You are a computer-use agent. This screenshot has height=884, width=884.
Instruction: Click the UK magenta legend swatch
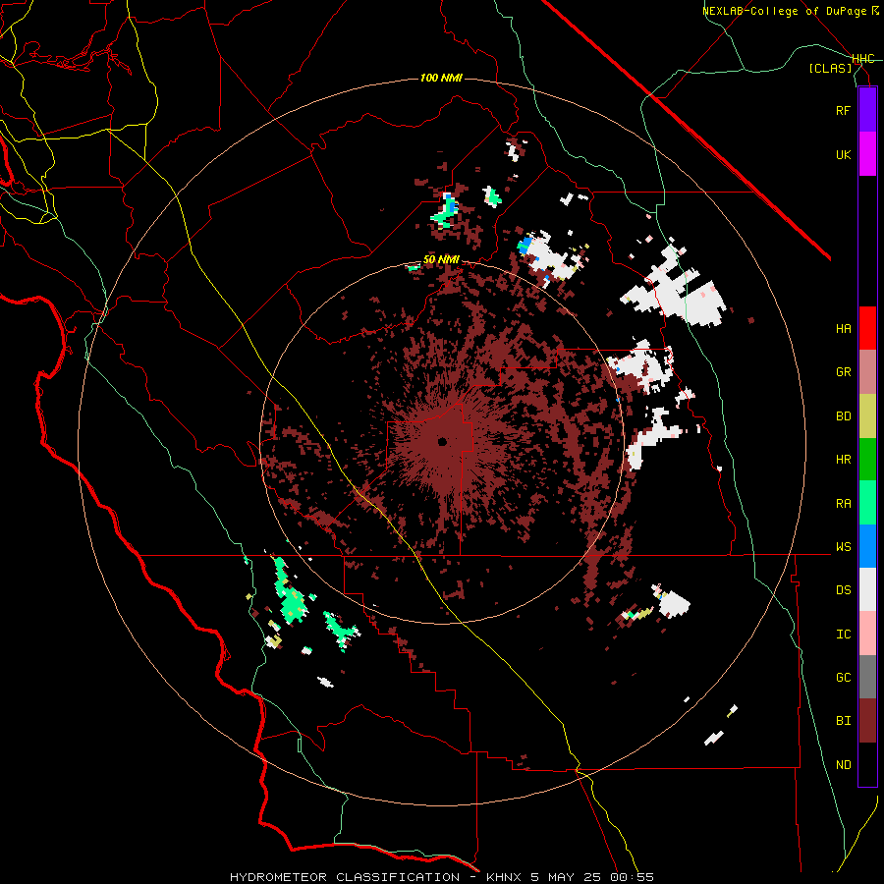[x=867, y=154]
